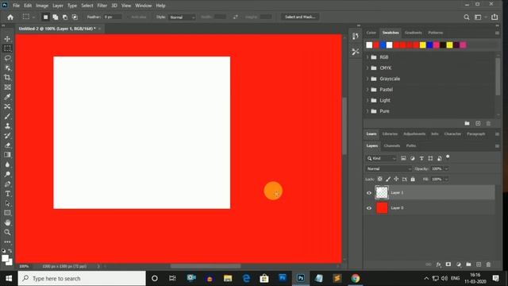Click the Search magnifier in options bar

pos(466,17)
